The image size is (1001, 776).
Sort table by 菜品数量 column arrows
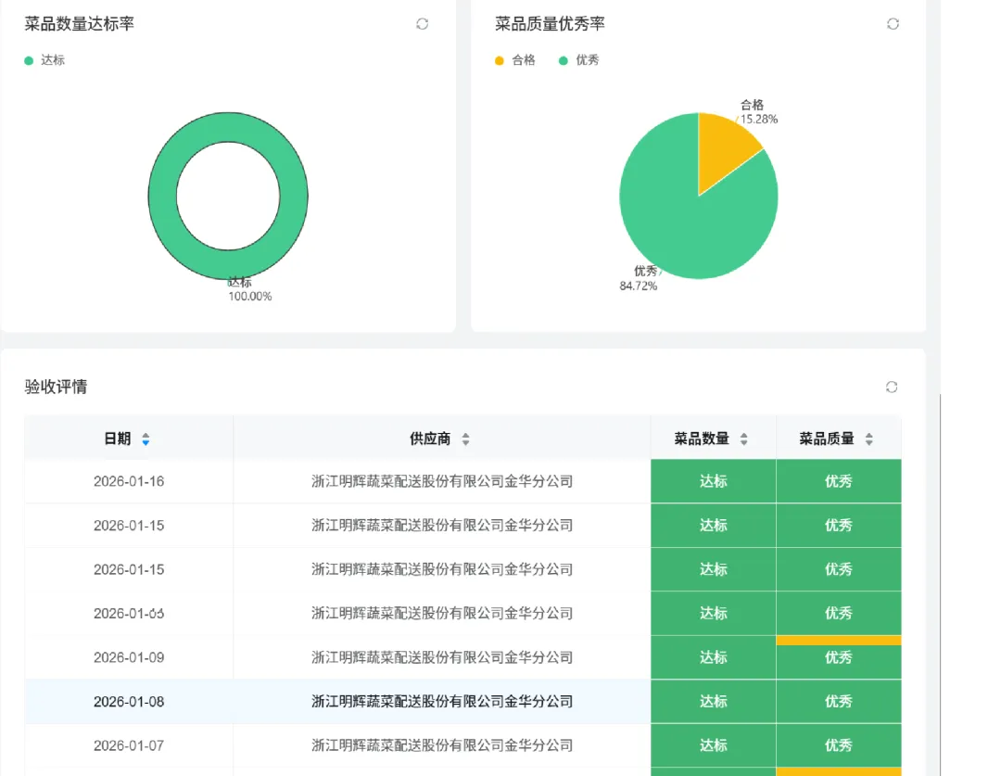tap(743, 439)
